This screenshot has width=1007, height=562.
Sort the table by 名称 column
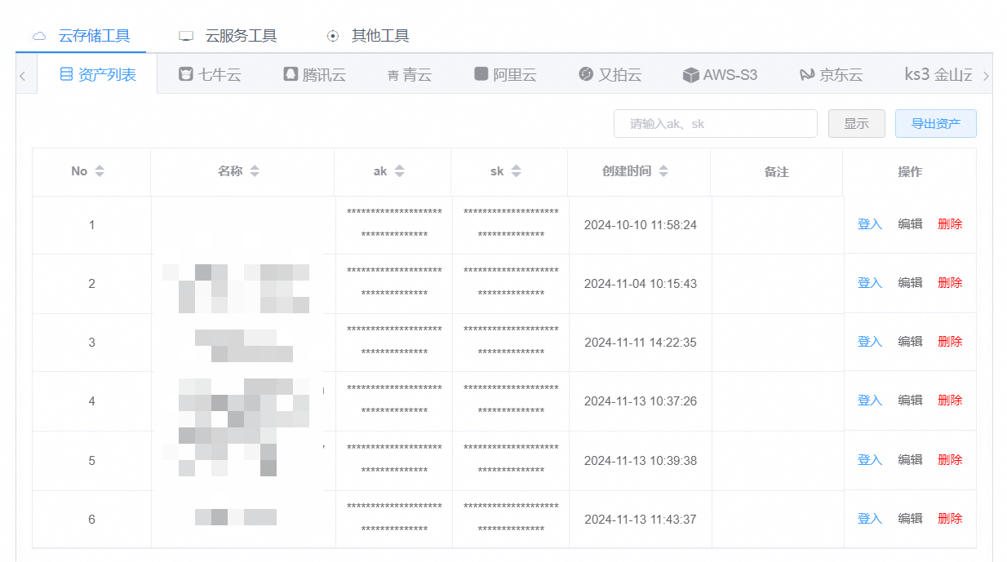[255, 171]
